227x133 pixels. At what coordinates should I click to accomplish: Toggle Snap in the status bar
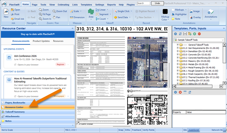pyautogui.click(x=121, y=130)
